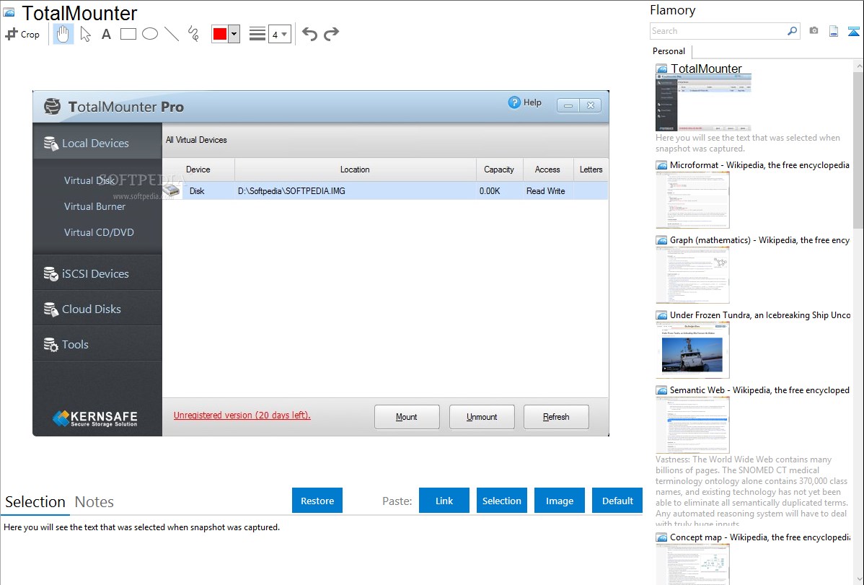Open the line width dropdown showing 4

point(279,34)
